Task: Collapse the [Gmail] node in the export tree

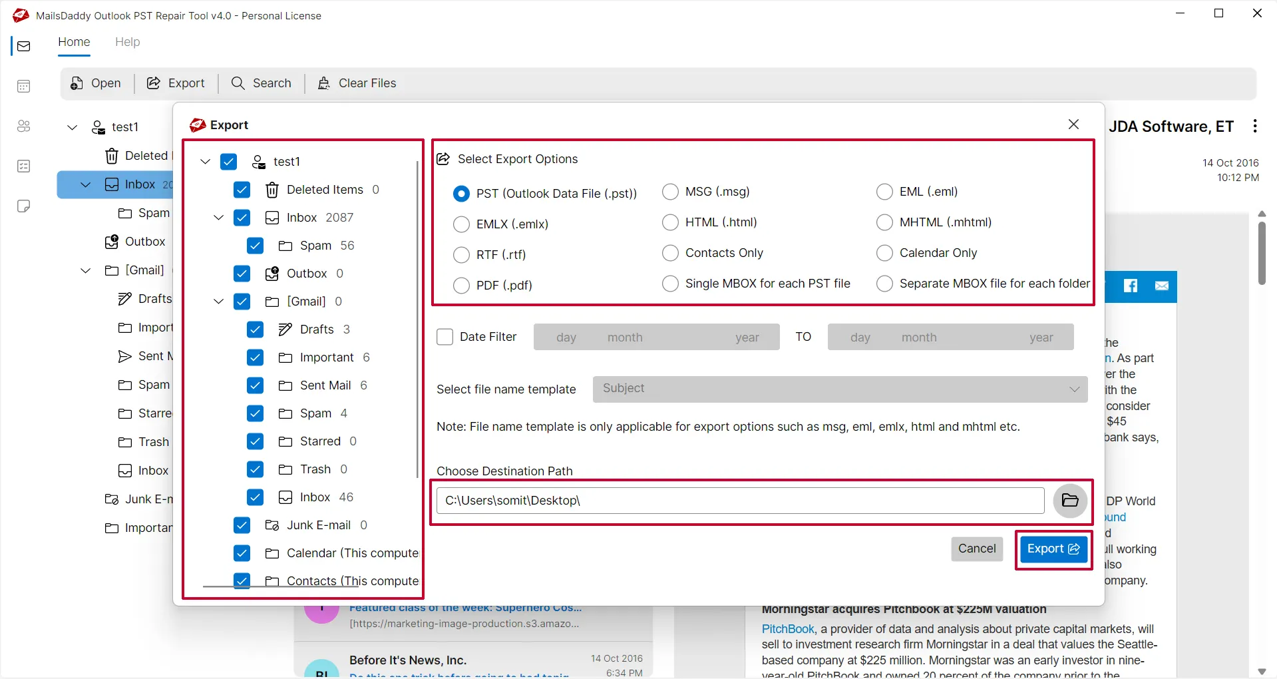Action: pos(218,302)
